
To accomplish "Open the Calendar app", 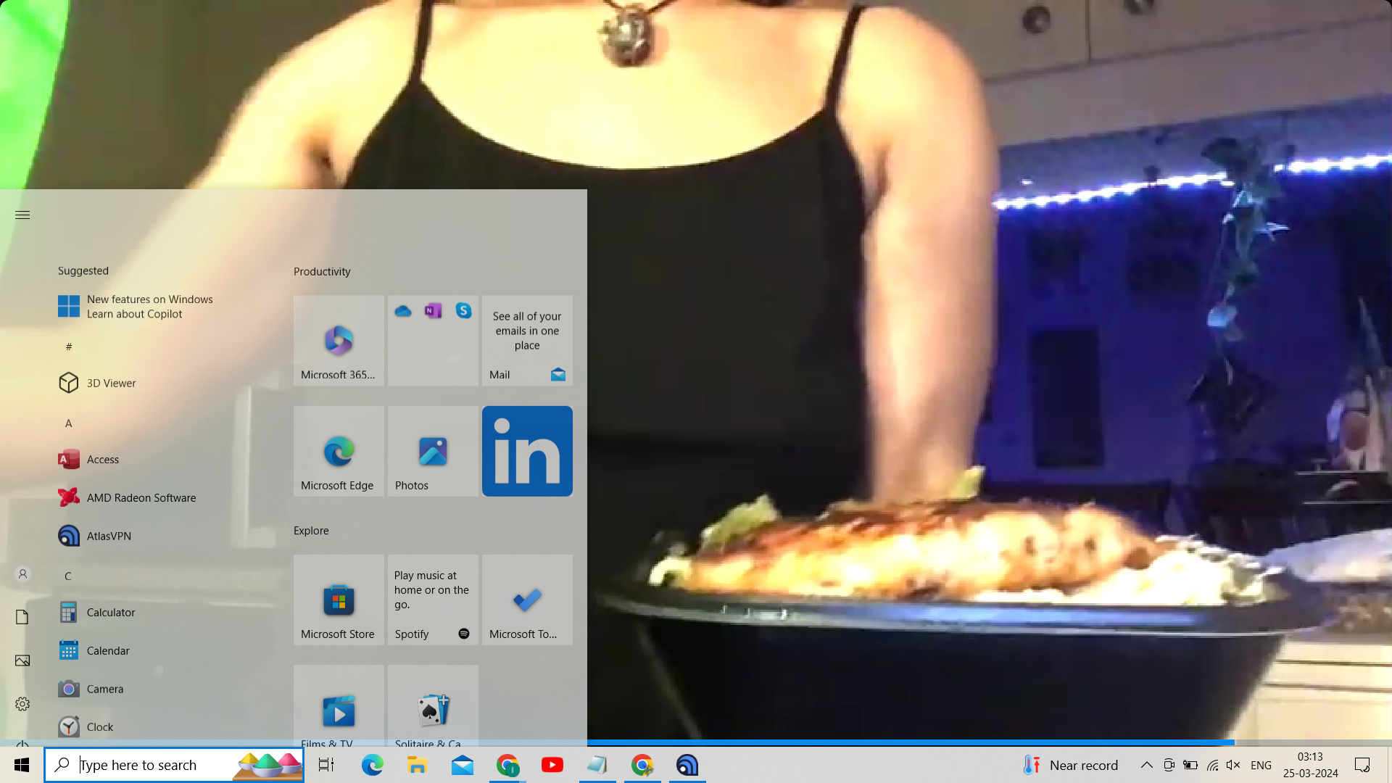I will (x=94, y=651).
